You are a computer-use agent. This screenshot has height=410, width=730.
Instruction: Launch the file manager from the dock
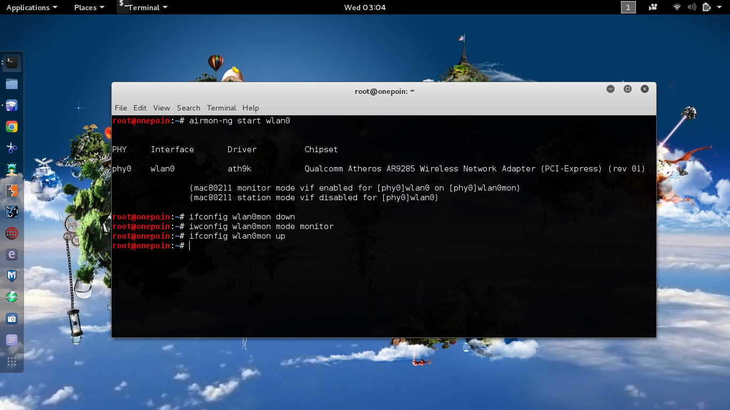(11, 83)
